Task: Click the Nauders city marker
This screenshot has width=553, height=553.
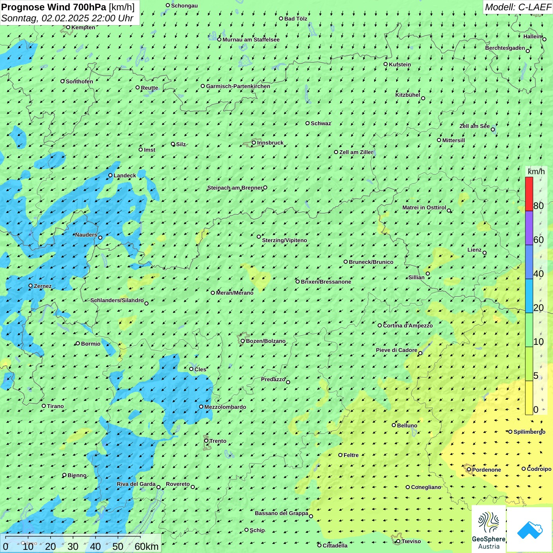Action: (x=100, y=237)
